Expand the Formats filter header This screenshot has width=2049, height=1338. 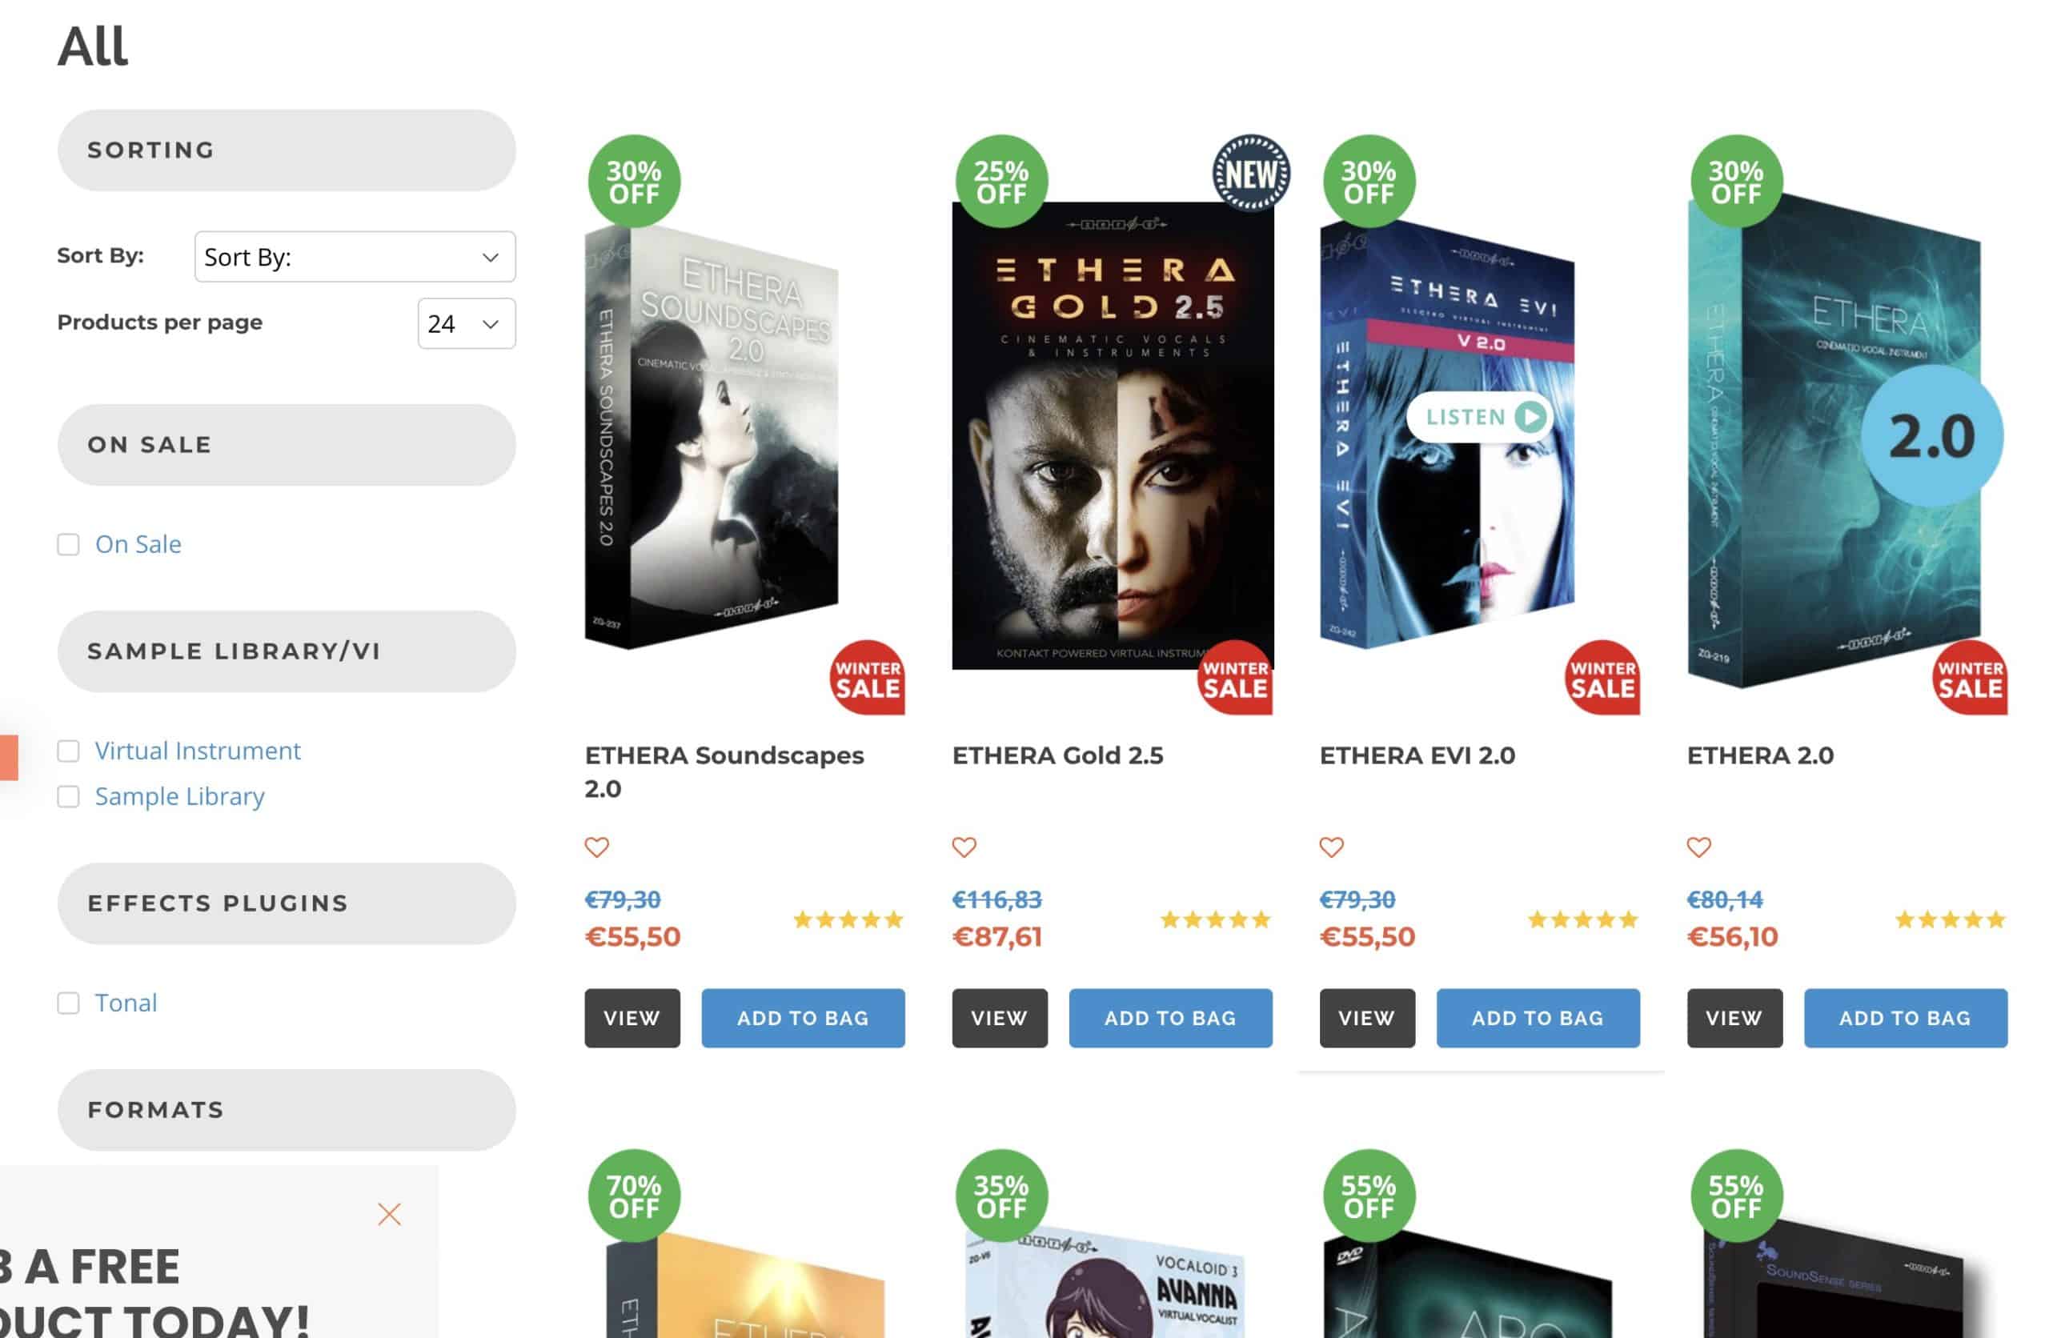coord(287,1110)
